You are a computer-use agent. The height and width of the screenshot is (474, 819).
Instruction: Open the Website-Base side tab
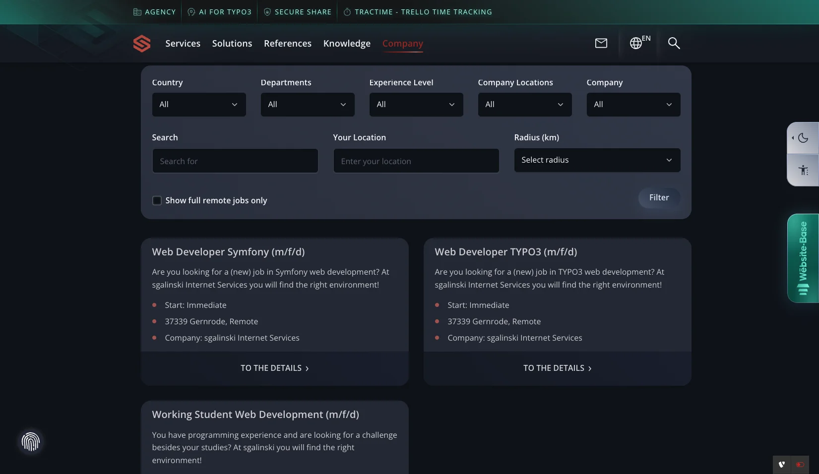coord(803,258)
